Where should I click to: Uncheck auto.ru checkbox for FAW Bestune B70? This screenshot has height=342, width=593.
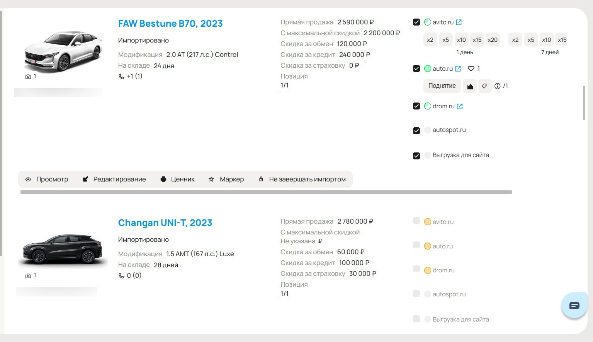[x=416, y=68]
